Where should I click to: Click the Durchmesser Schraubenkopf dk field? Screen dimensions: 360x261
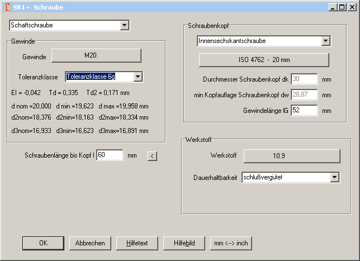coord(304,79)
